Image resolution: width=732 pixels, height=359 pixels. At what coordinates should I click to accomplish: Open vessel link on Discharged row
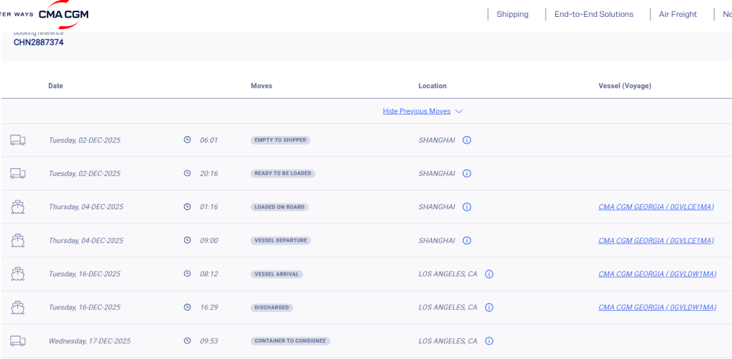[657, 308]
